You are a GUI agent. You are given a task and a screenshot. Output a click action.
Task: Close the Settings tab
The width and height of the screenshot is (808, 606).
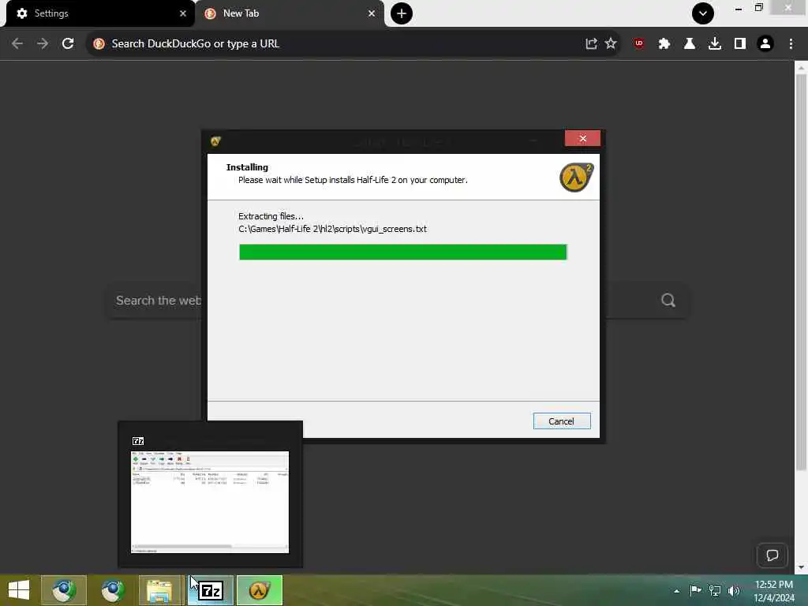[183, 13]
